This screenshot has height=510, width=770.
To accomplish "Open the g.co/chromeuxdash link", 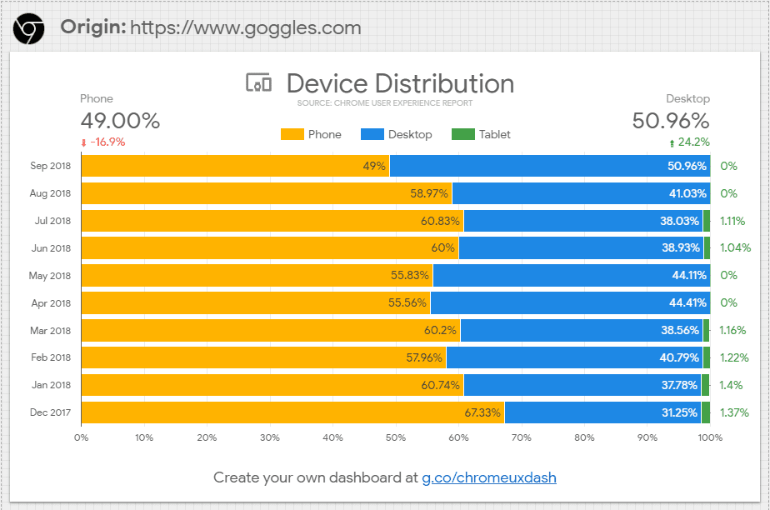I will (x=488, y=477).
